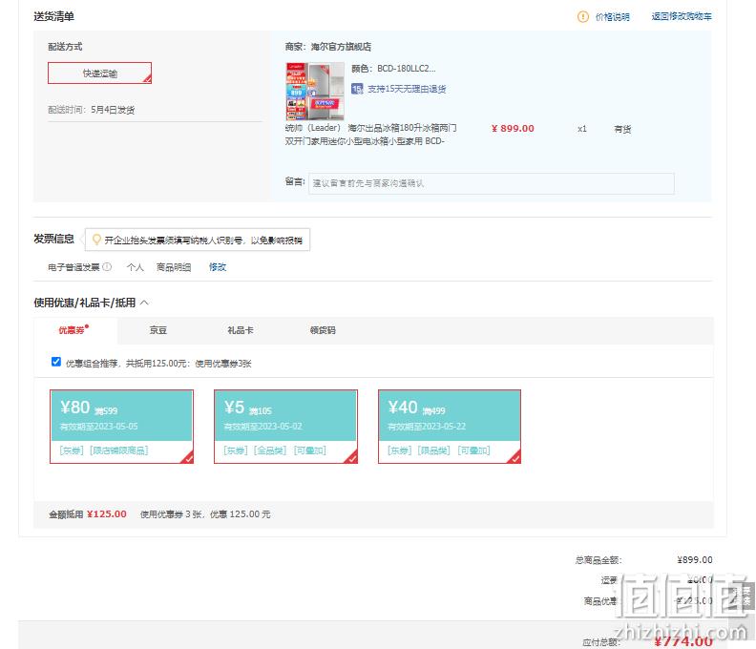Toggle the ¥80 满599 coupon
This screenshot has width=756, height=649.
point(121,427)
